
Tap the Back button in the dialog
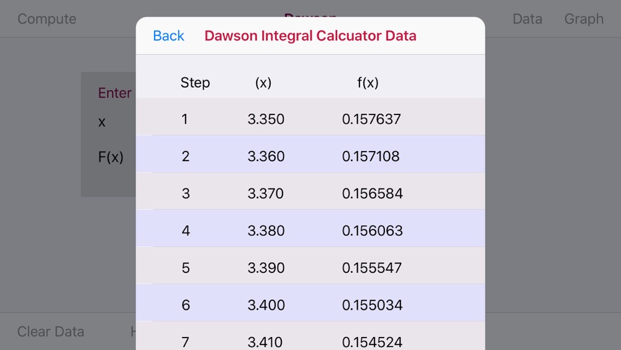coord(168,35)
